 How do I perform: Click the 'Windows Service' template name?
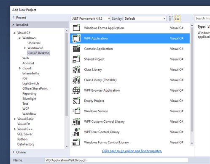(96, 111)
